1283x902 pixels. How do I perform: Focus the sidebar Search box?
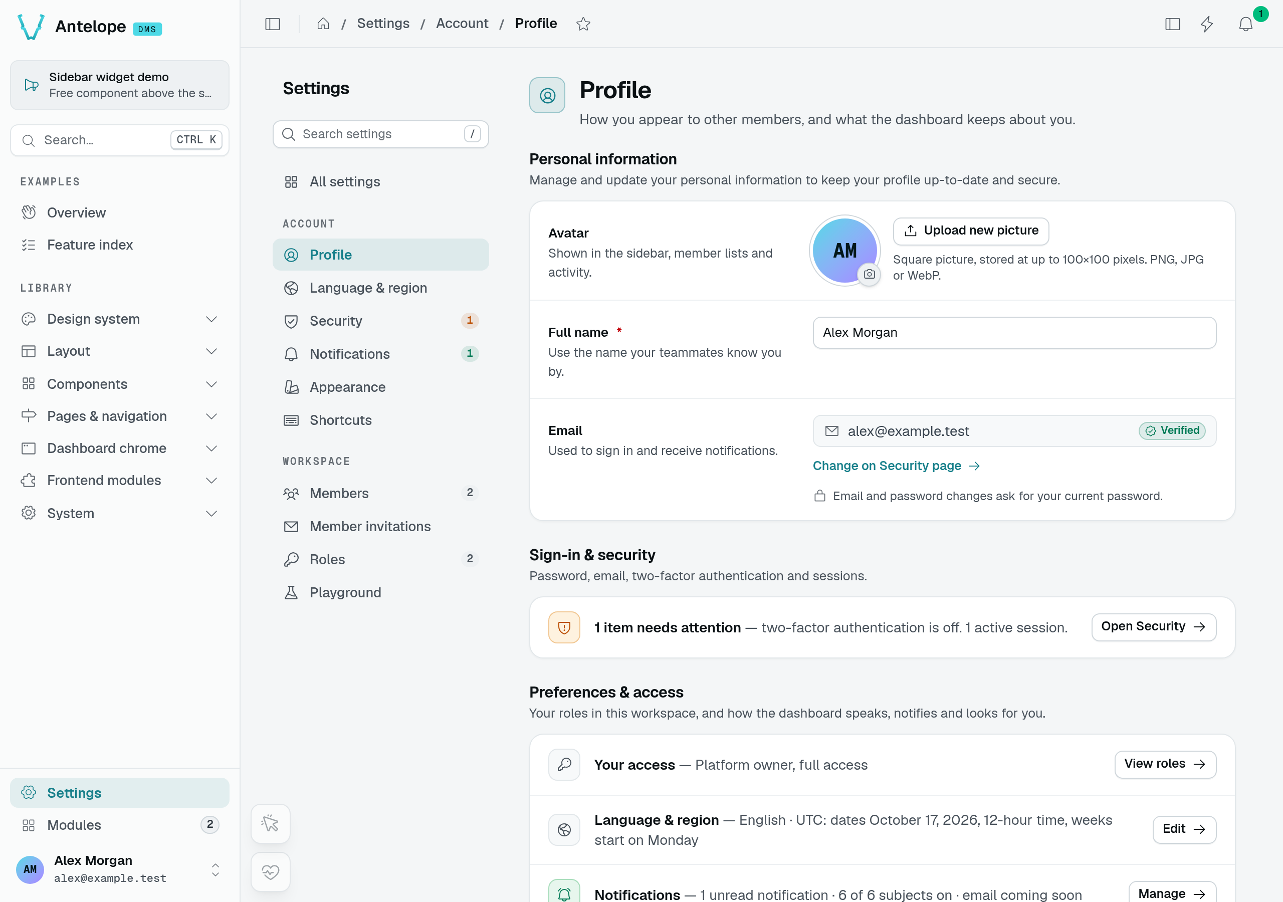[120, 140]
